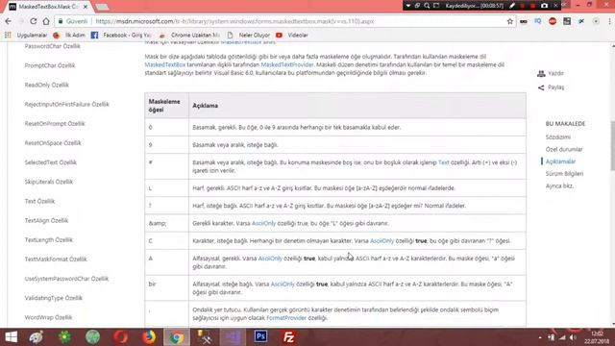Open Uygulamalar apps shortcut

[x=26, y=35]
